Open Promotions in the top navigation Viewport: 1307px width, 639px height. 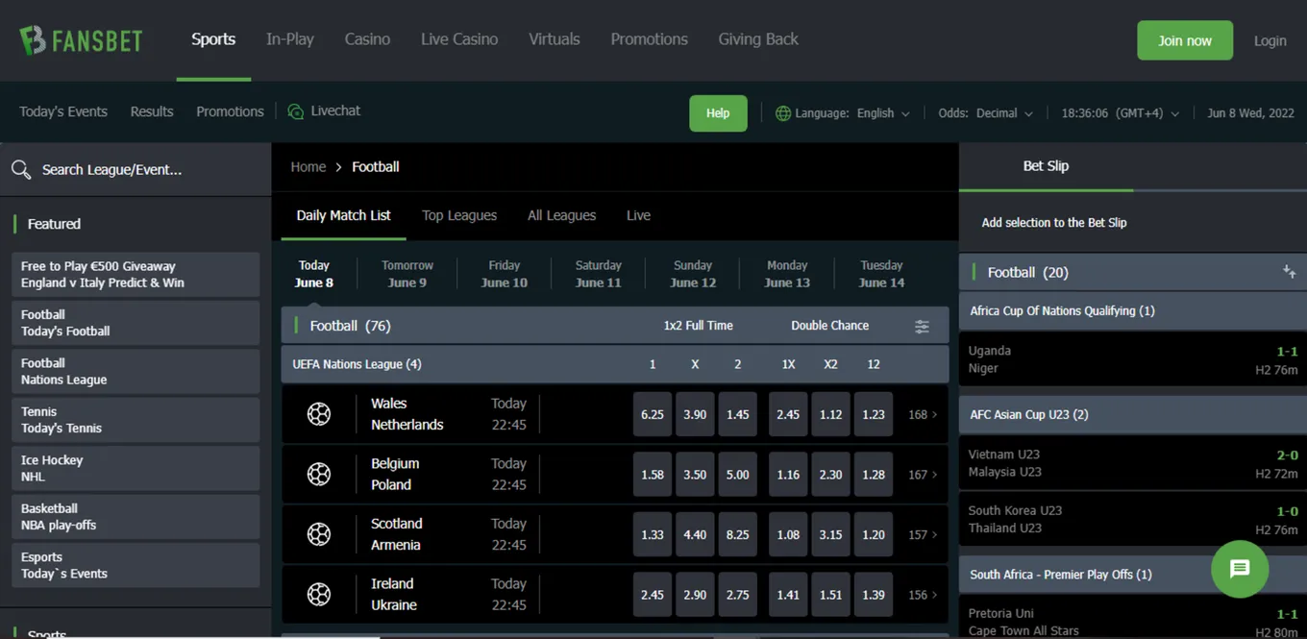tap(649, 39)
